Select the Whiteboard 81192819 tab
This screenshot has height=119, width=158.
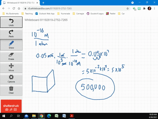click(20, 3)
